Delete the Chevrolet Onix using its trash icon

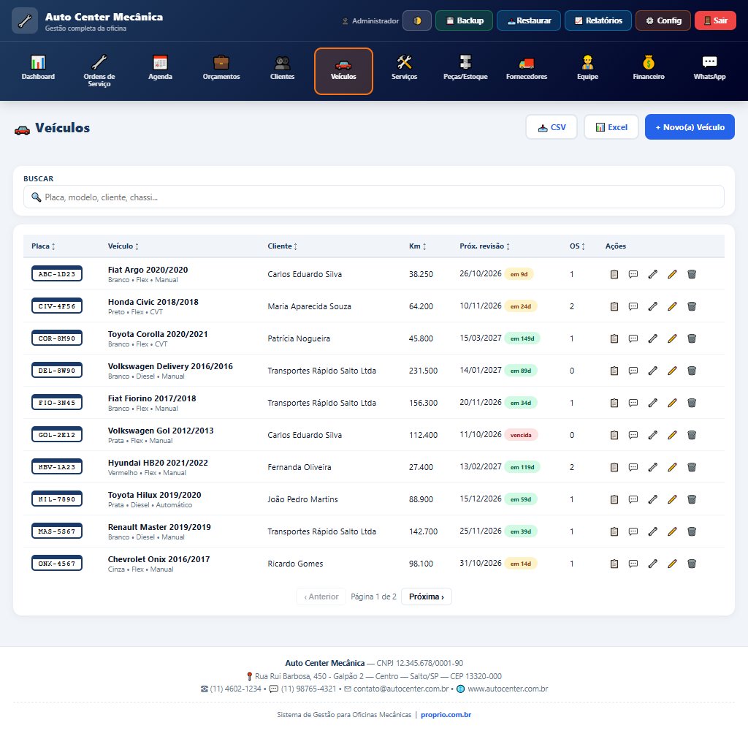point(692,564)
